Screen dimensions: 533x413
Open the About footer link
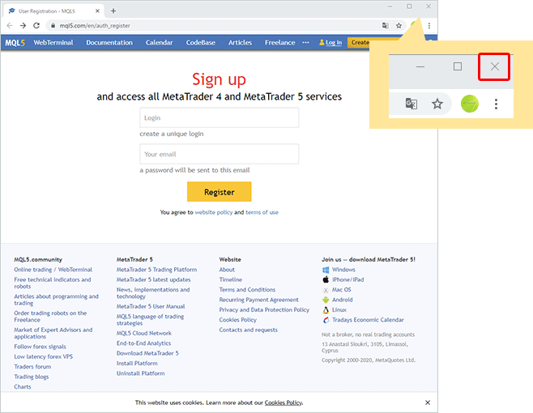(x=227, y=270)
